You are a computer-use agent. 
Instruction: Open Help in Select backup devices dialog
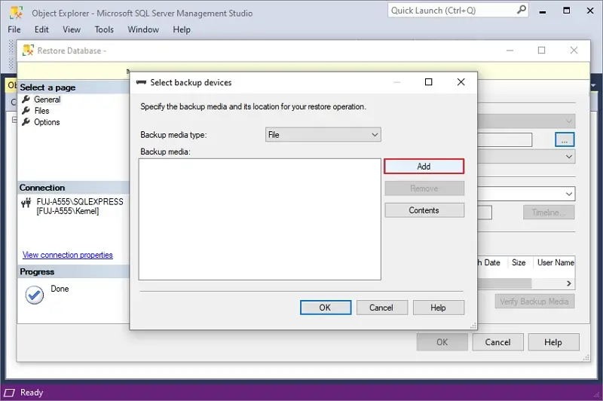(x=439, y=308)
